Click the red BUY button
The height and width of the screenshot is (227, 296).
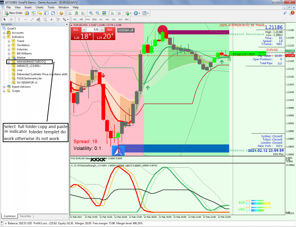[x=104, y=34]
